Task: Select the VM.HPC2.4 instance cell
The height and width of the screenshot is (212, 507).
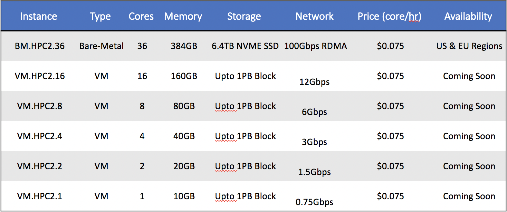Action: [x=40, y=136]
